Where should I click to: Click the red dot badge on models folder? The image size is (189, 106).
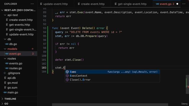coord(32,49)
